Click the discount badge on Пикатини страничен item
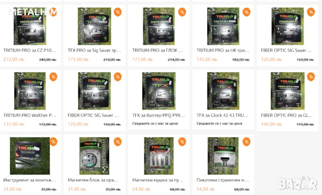This screenshot has width=322, height=195. pos(246,142)
